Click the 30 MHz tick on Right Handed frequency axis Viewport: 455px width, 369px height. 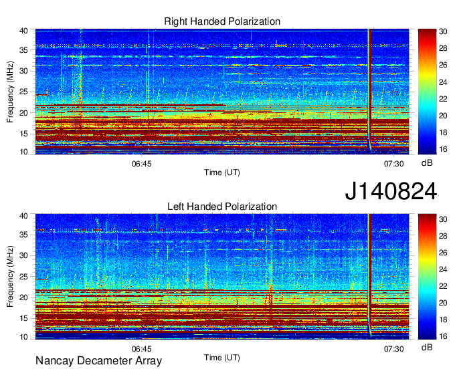tap(23, 71)
